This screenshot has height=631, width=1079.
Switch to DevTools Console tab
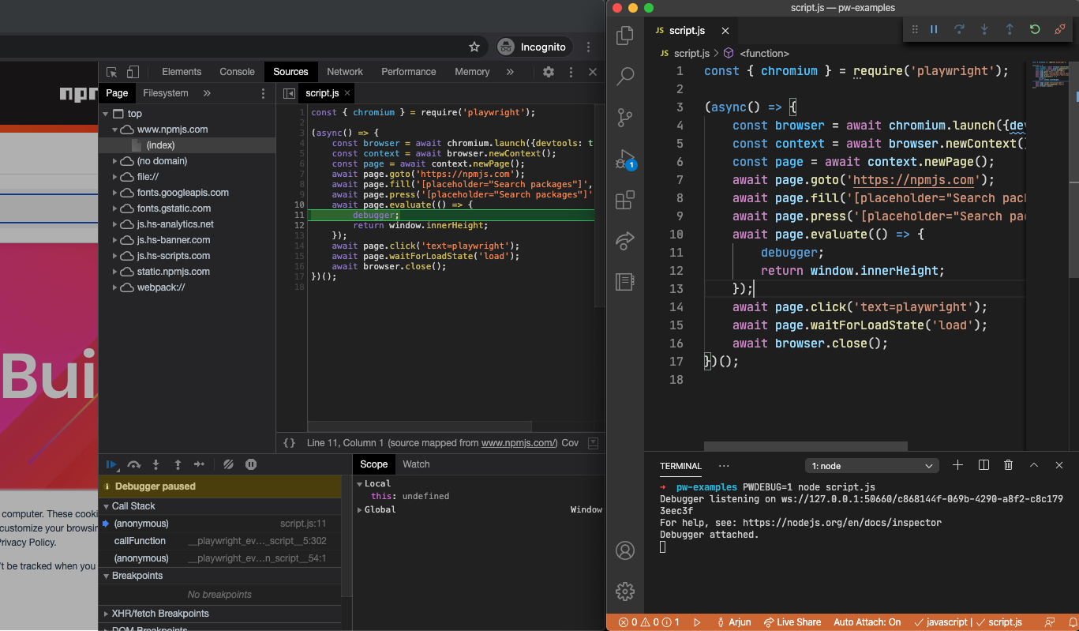click(238, 72)
